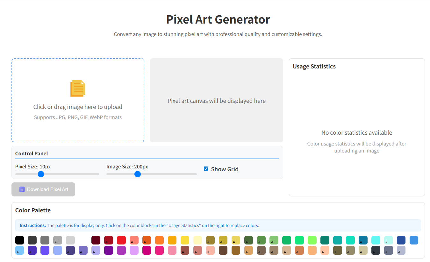Viewport: 430px width, 262px height.
Task: Click the Usage Statistics panel heading
Action: pyautogui.click(x=314, y=67)
